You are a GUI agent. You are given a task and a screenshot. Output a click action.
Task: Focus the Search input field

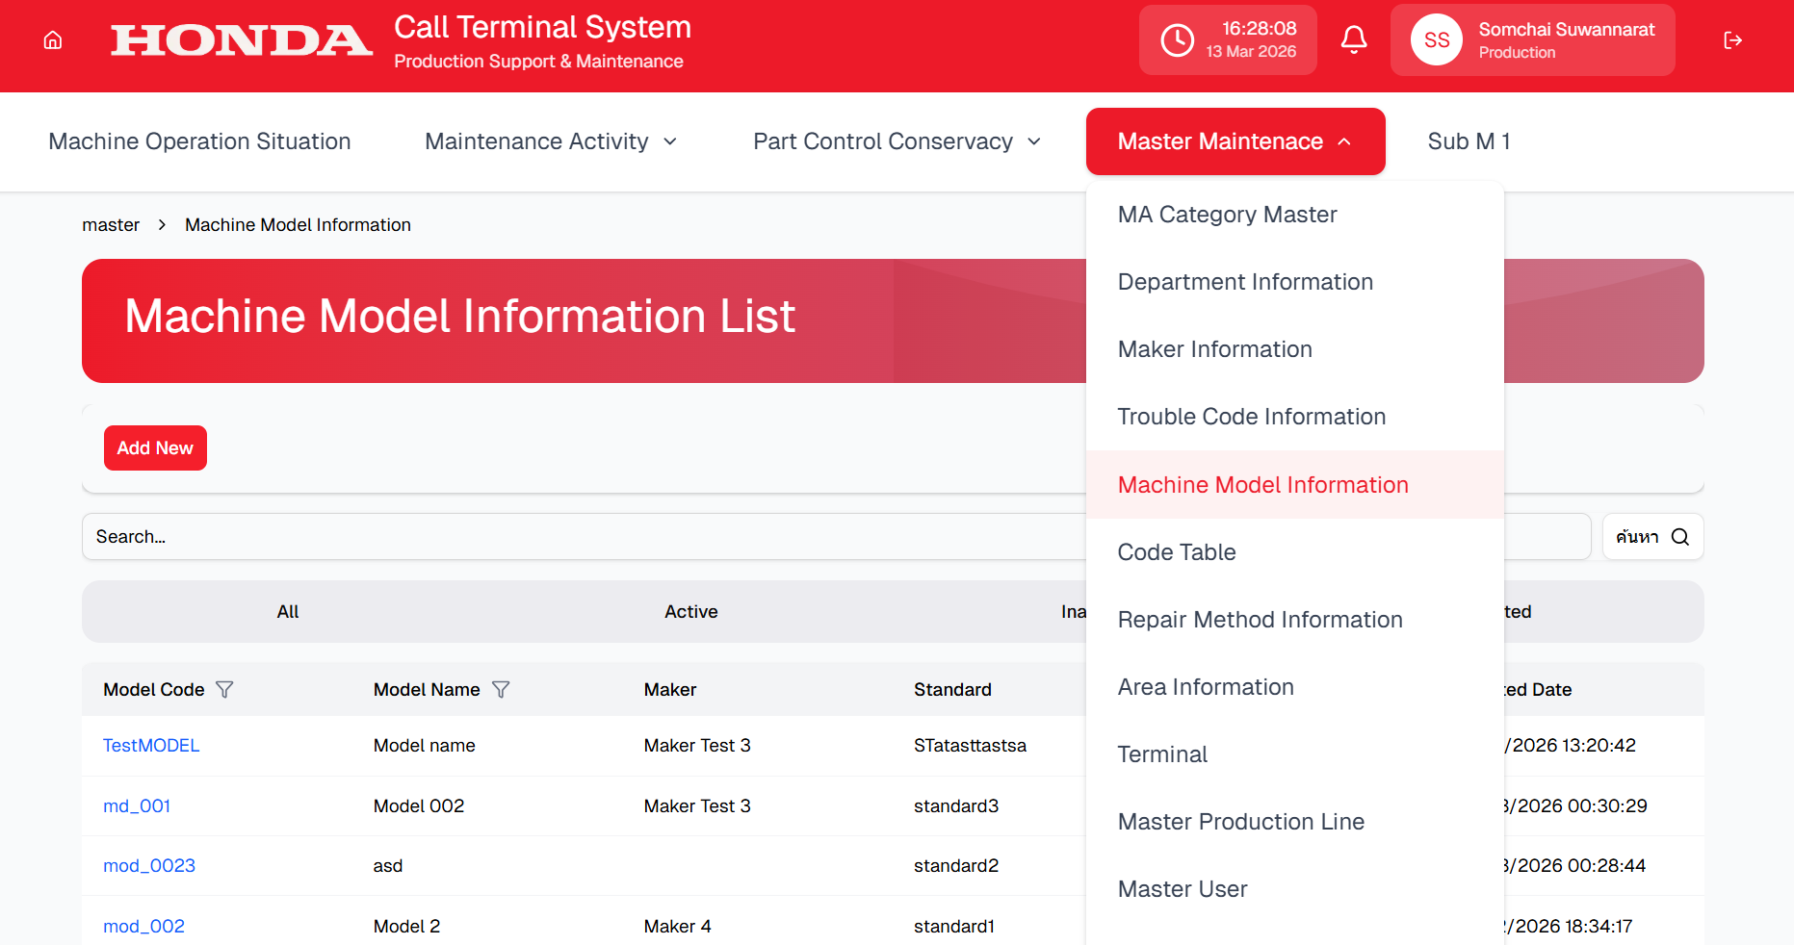tap(578, 537)
